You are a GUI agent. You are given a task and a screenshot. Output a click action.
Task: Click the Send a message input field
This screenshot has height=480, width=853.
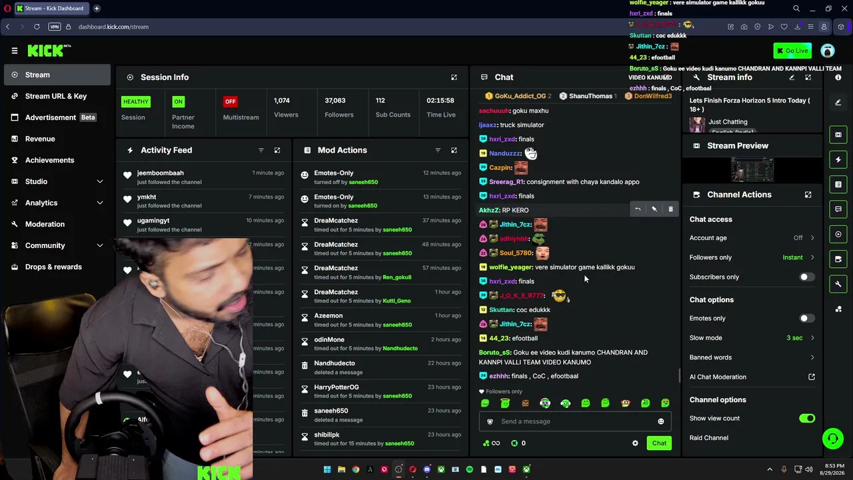point(575,421)
